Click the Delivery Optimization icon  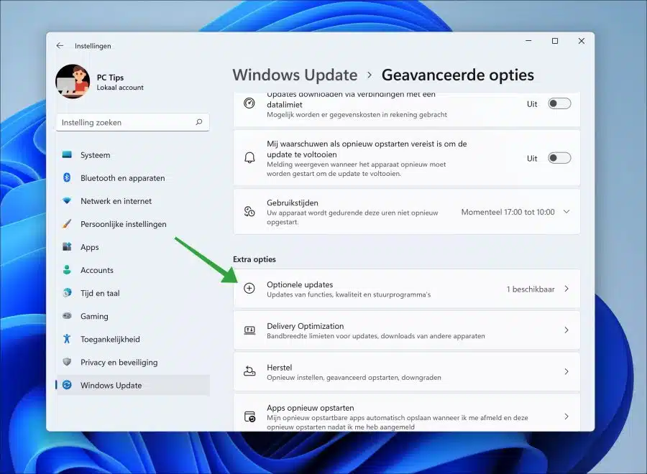(249, 330)
